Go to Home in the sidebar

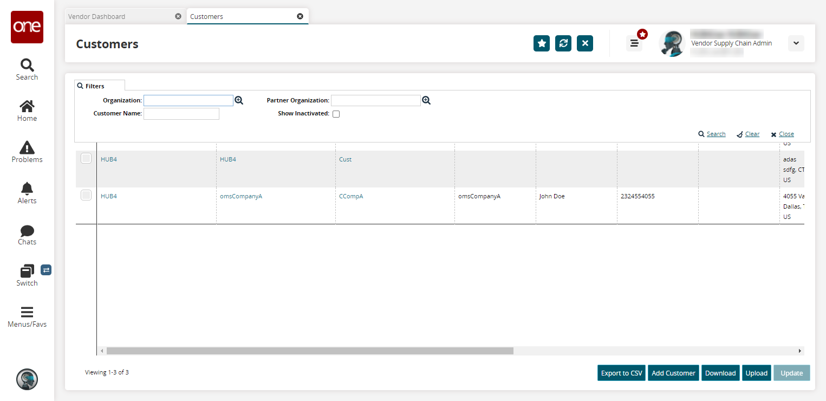(27, 111)
